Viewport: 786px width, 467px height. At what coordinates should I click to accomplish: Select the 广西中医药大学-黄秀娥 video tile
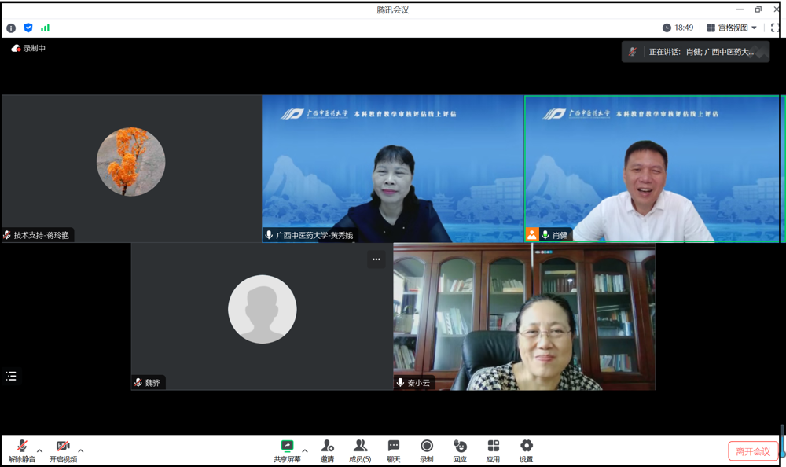pyautogui.click(x=392, y=168)
